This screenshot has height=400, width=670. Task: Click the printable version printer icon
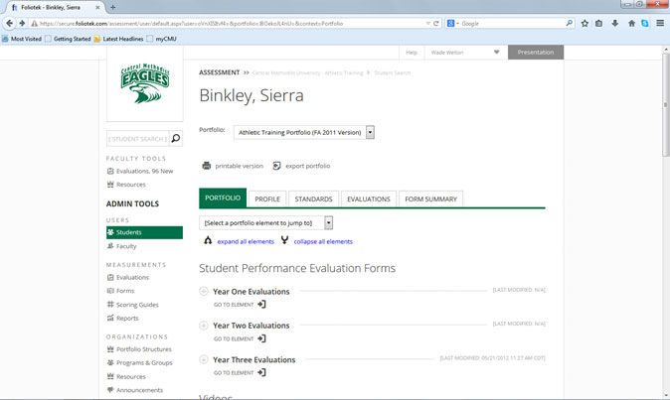[207, 166]
